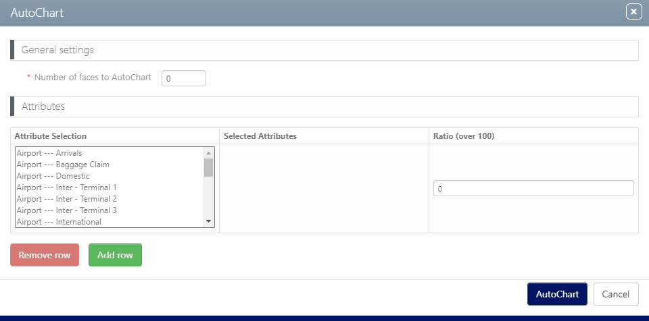Choose Airport --- Domestic from the list
The height and width of the screenshot is (321, 649).
pyautogui.click(x=53, y=176)
